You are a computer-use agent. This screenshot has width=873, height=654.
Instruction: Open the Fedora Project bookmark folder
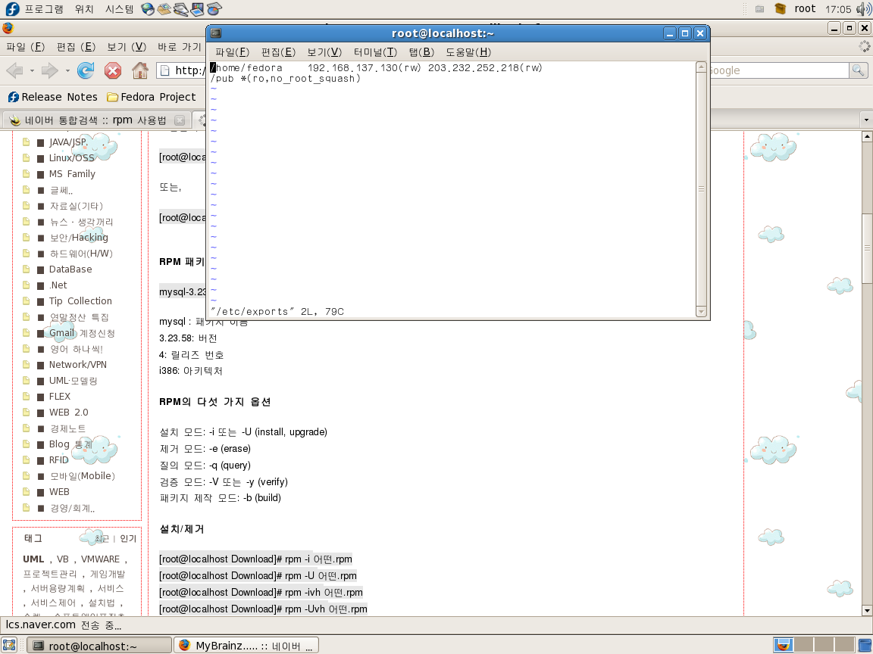click(152, 97)
